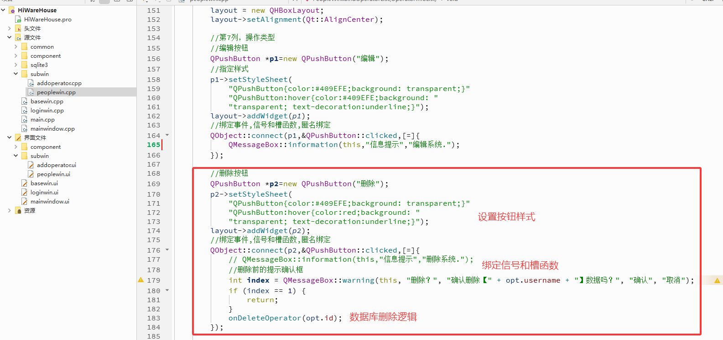Click the 头文件 folder icon
The height and width of the screenshot is (340, 723).
click(x=18, y=28)
